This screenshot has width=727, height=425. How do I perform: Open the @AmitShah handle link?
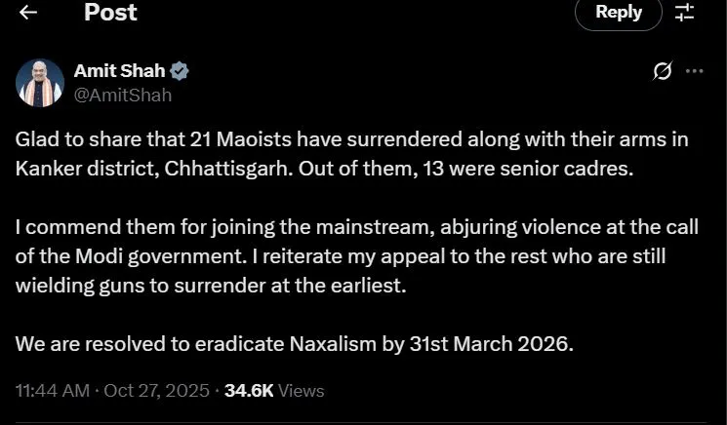click(123, 95)
